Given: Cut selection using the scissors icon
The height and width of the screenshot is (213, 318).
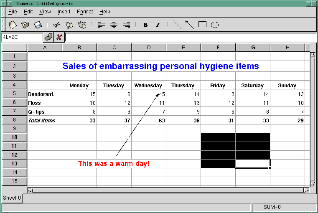Looking at the screenshot, I should click(x=57, y=25).
